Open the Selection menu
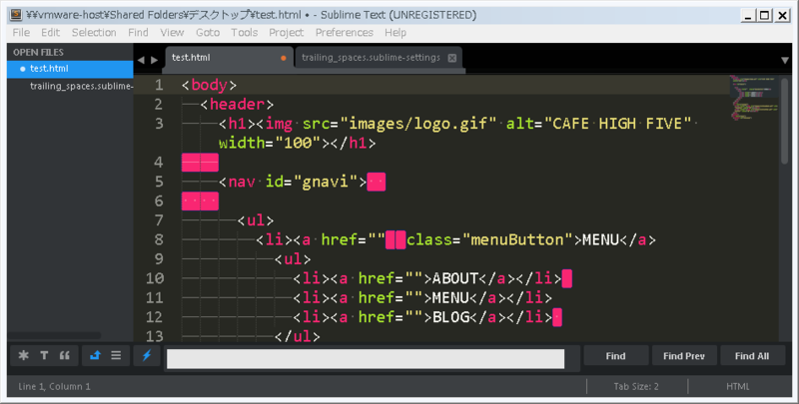799x404 pixels. (x=94, y=33)
